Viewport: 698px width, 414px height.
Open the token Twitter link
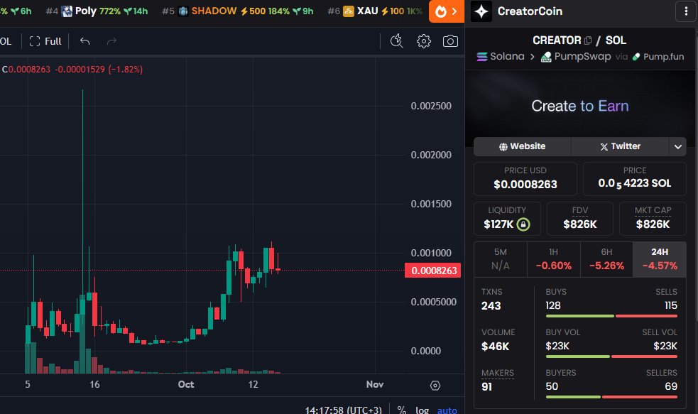tap(620, 146)
